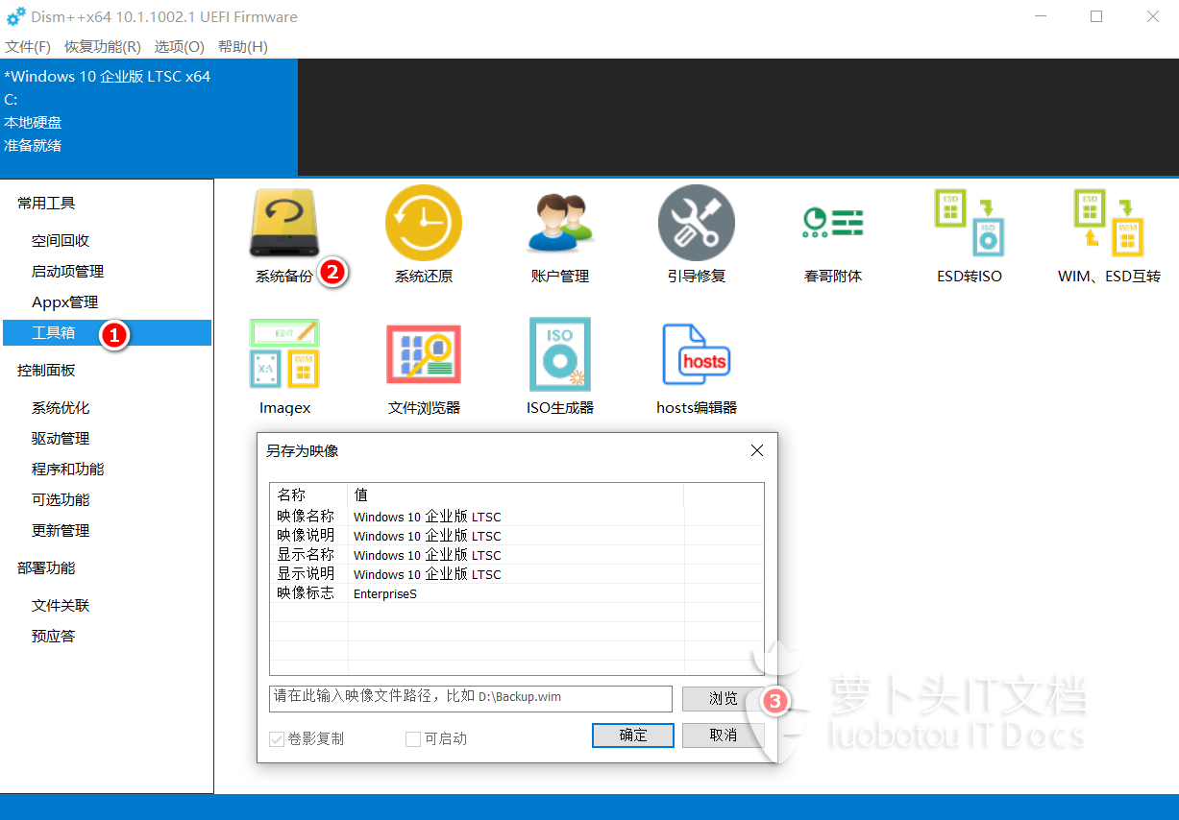Click the 引导修复 boot repair icon
The image size is (1179, 820).
(x=697, y=224)
